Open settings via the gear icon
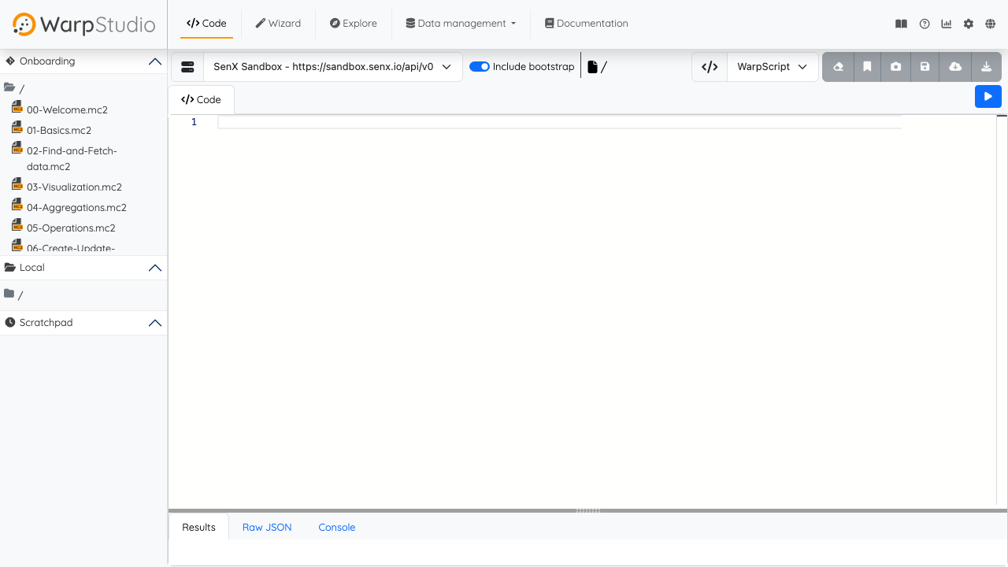The width and height of the screenshot is (1008, 567). coord(969,24)
